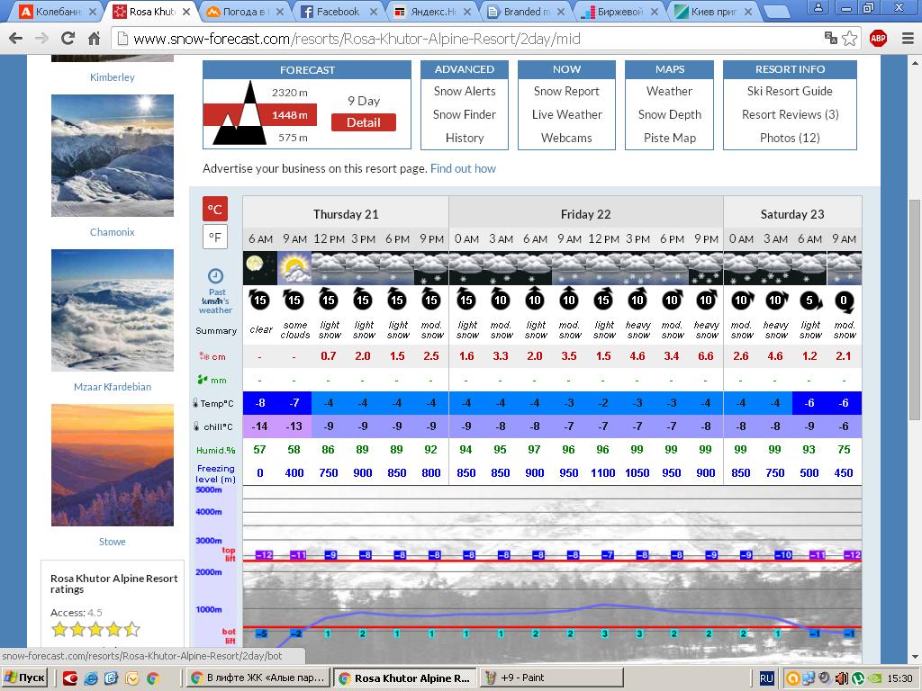The height and width of the screenshot is (691, 922).
Task: Click the Mzaar Kfardebian thumbnail image
Action: coord(113,310)
